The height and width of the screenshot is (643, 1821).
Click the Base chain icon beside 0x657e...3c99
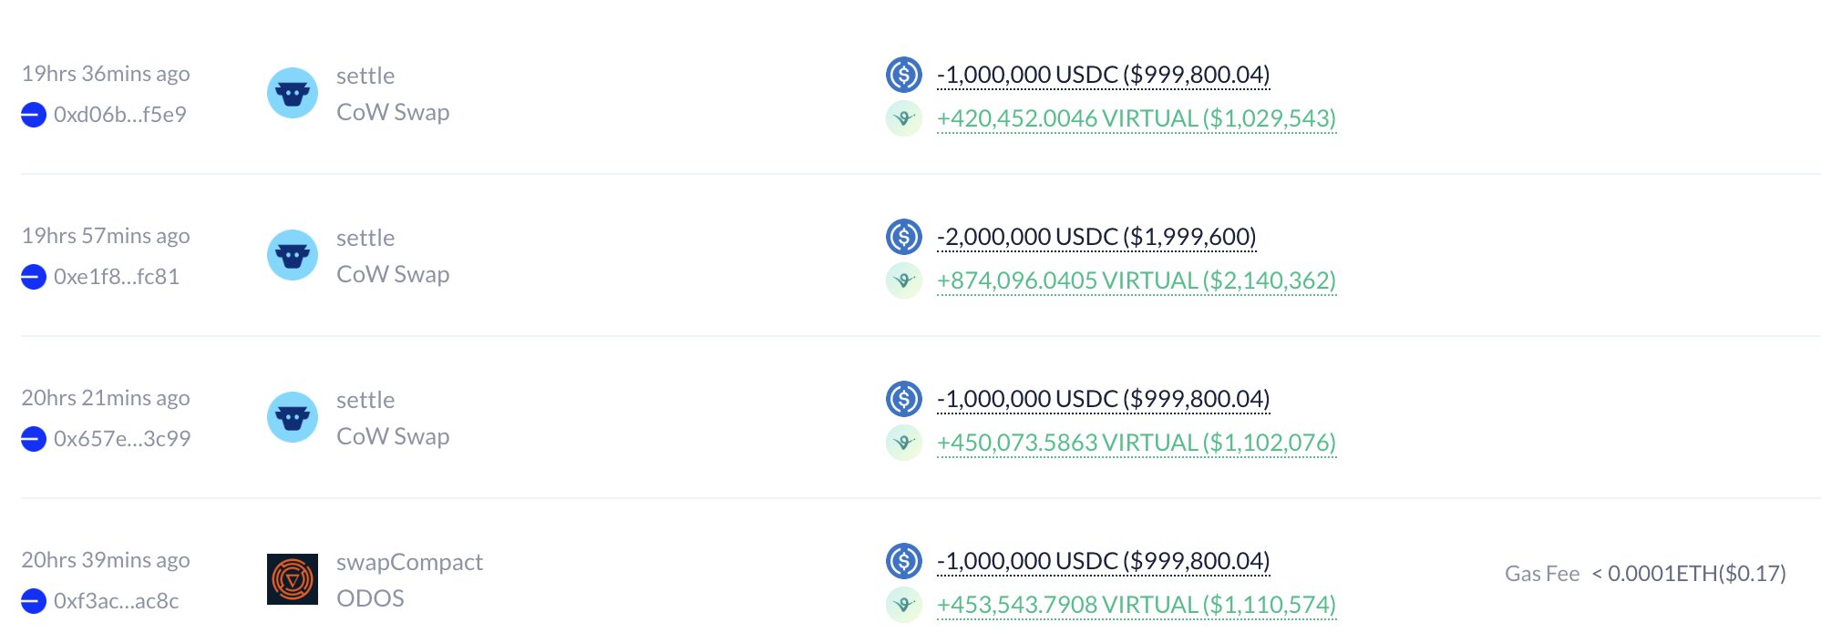34,439
